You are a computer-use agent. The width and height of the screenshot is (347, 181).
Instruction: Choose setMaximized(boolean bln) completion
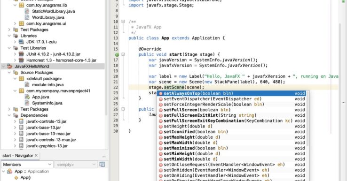(232, 148)
